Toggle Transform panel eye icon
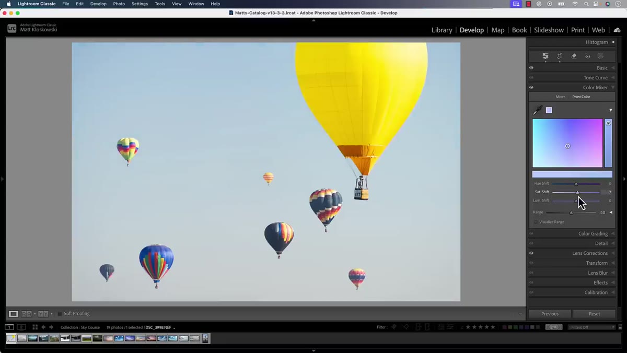627x353 pixels. pyautogui.click(x=531, y=263)
